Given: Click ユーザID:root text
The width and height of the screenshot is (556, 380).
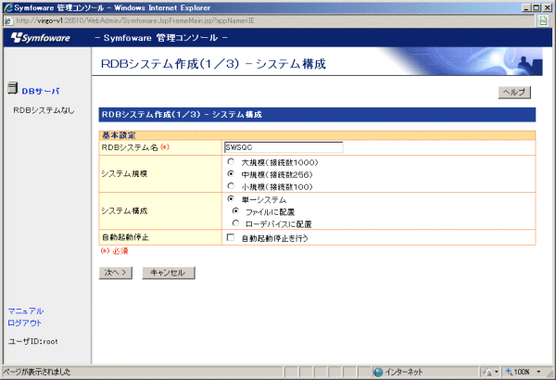Looking at the screenshot, I should pyautogui.click(x=33, y=342).
